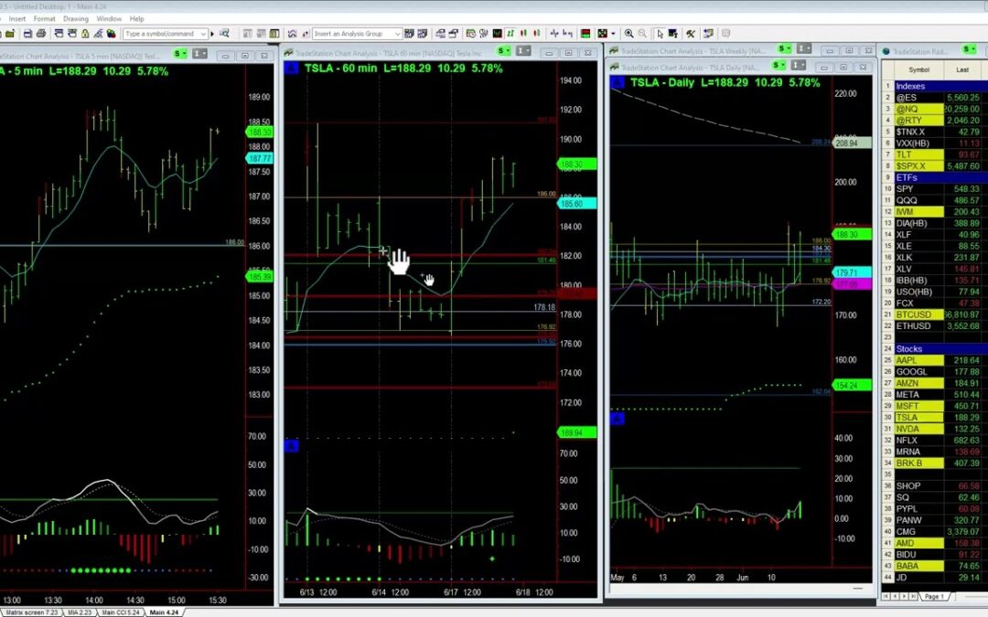Open the Drawing menu
The width and height of the screenshot is (988, 617).
[76, 19]
